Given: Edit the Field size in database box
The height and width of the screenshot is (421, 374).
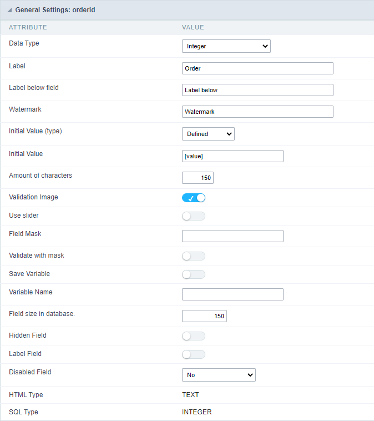Looking at the screenshot, I should [204, 316].
